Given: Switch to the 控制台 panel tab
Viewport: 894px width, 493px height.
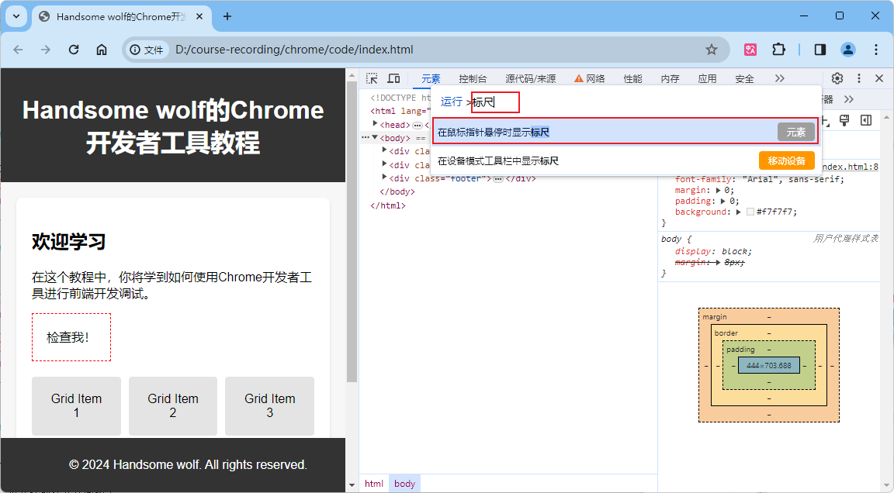Looking at the screenshot, I should click(473, 78).
